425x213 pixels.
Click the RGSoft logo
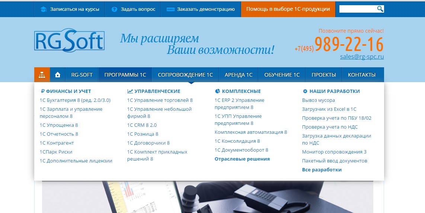pyautogui.click(x=69, y=40)
